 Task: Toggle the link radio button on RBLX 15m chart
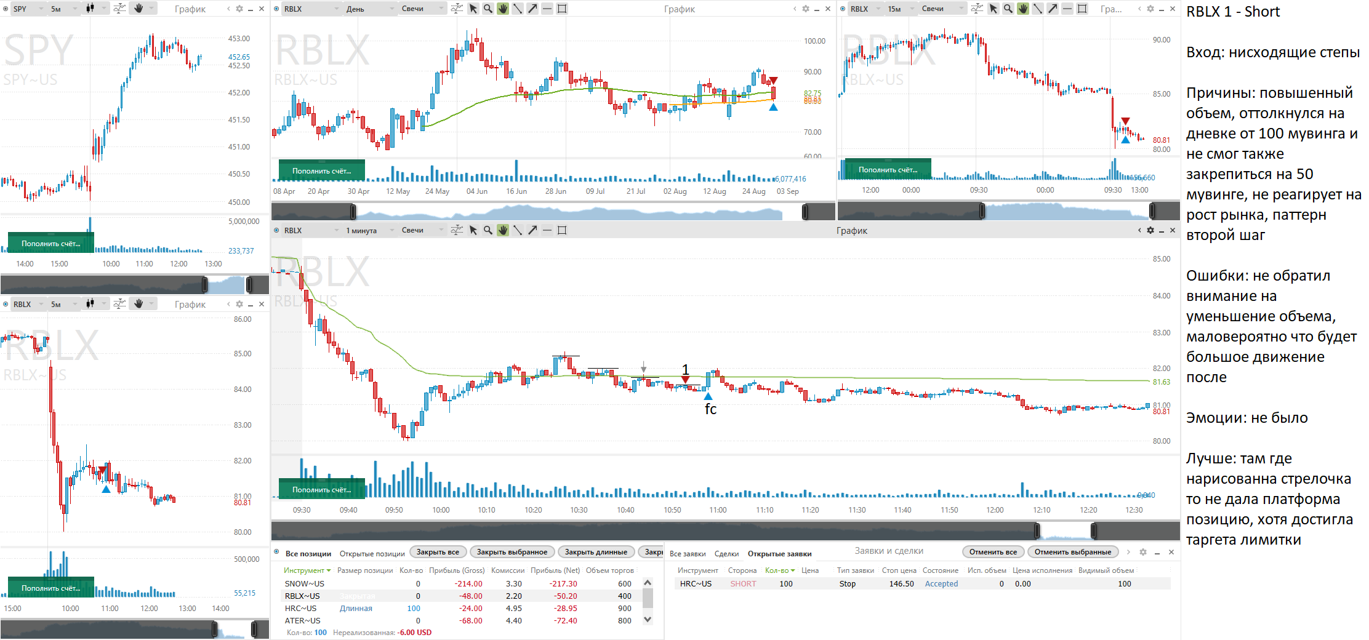click(x=843, y=9)
